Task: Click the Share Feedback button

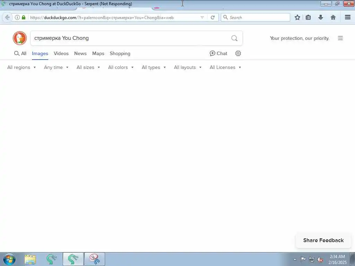Action: point(323,240)
